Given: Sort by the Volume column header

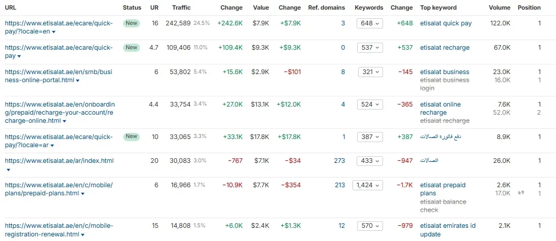Looking at the screenshot, I should click(x=499, y=8).
